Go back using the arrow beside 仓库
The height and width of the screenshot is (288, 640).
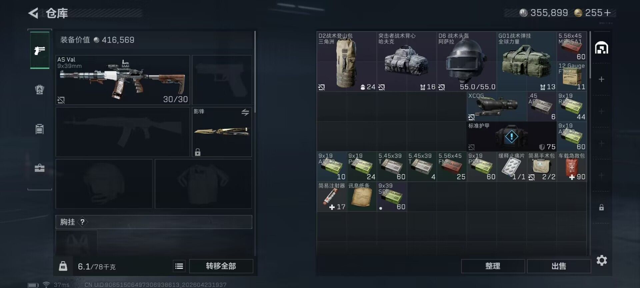tap(33, 13)
